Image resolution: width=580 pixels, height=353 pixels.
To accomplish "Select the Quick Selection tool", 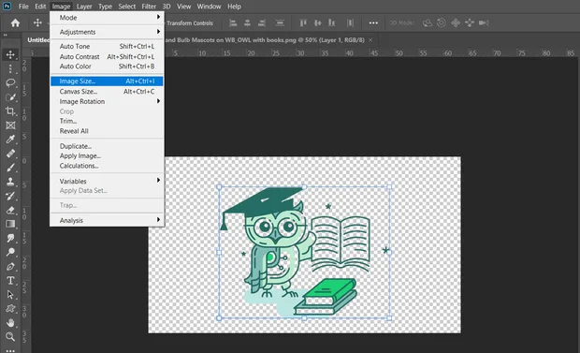I will tap(10, 97).
